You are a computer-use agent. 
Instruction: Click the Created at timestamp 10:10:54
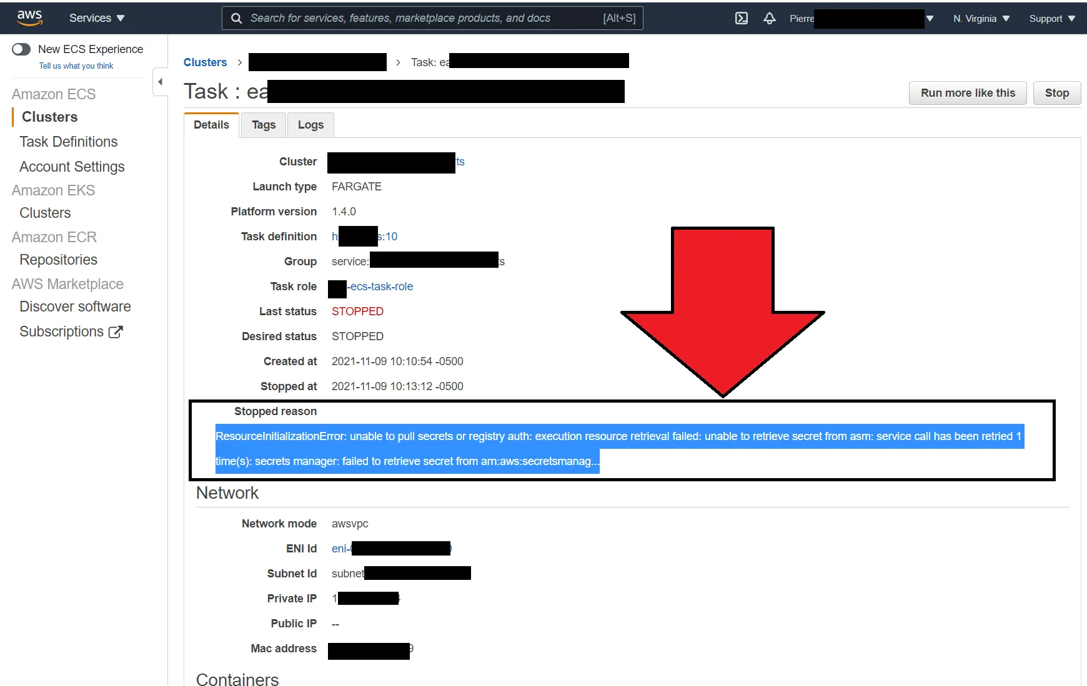(397, 361)
